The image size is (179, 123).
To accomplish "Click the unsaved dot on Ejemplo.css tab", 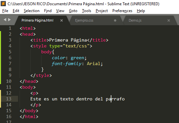I will point(115,21).
